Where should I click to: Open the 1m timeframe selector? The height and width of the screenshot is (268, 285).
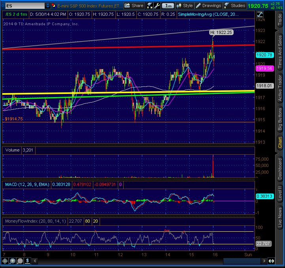pos(168,6)
